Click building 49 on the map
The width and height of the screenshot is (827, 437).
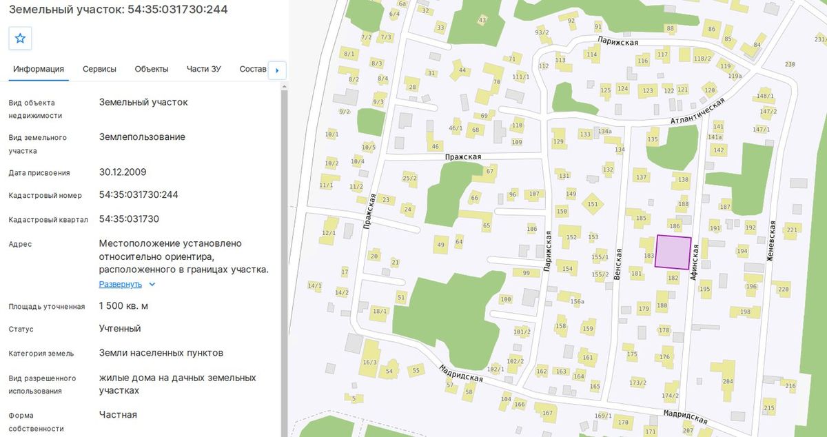pyautogui.click(x=441, y=245)
